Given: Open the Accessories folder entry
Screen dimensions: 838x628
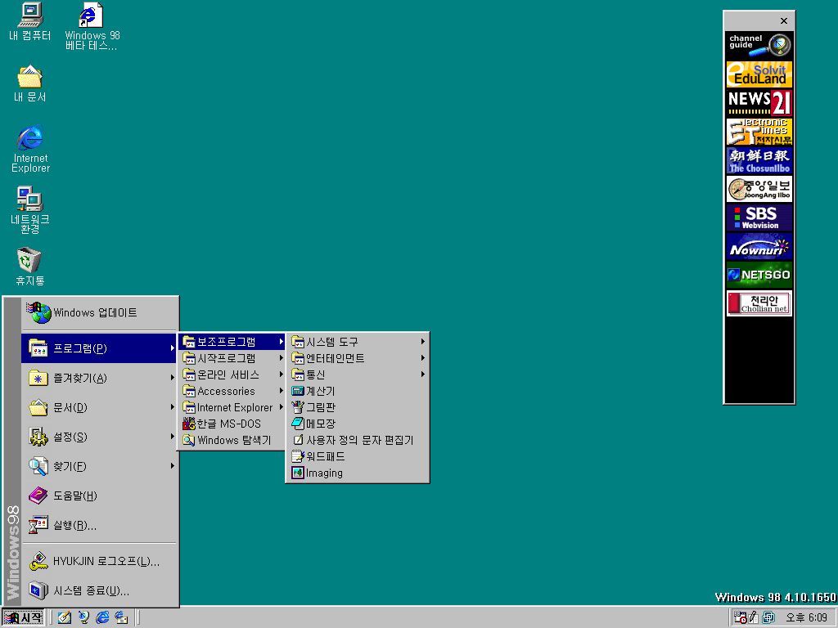Looking at the screenshot, I should click(232, 391).
